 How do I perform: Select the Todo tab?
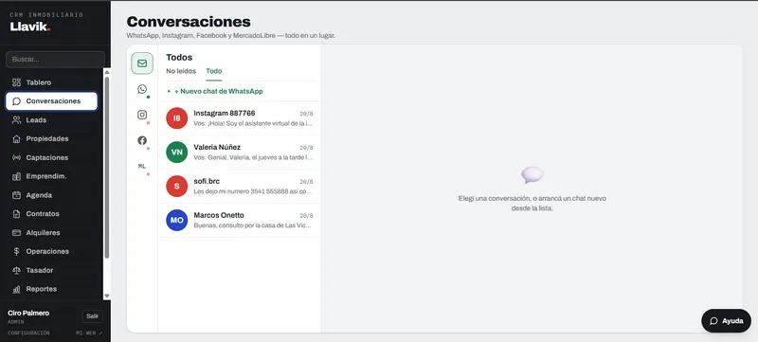pyautogui.click(x=214, y=71)
